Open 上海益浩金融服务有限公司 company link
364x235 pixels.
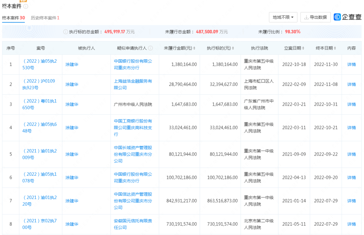(133, 84)
